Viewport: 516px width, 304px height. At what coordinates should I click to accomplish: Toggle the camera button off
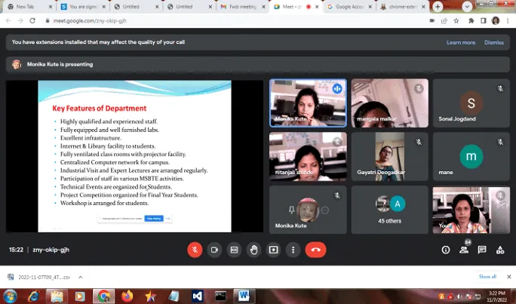[x=214, y=250]
